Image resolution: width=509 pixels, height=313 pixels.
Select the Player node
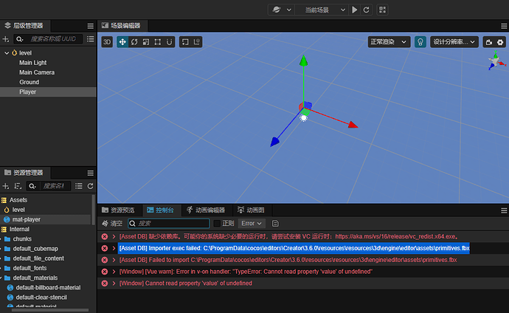48,92
